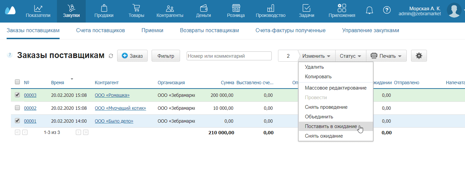Open table settings gear button
Image resolution: width=465 pixels, height=189 pixels.
[419, 56]
